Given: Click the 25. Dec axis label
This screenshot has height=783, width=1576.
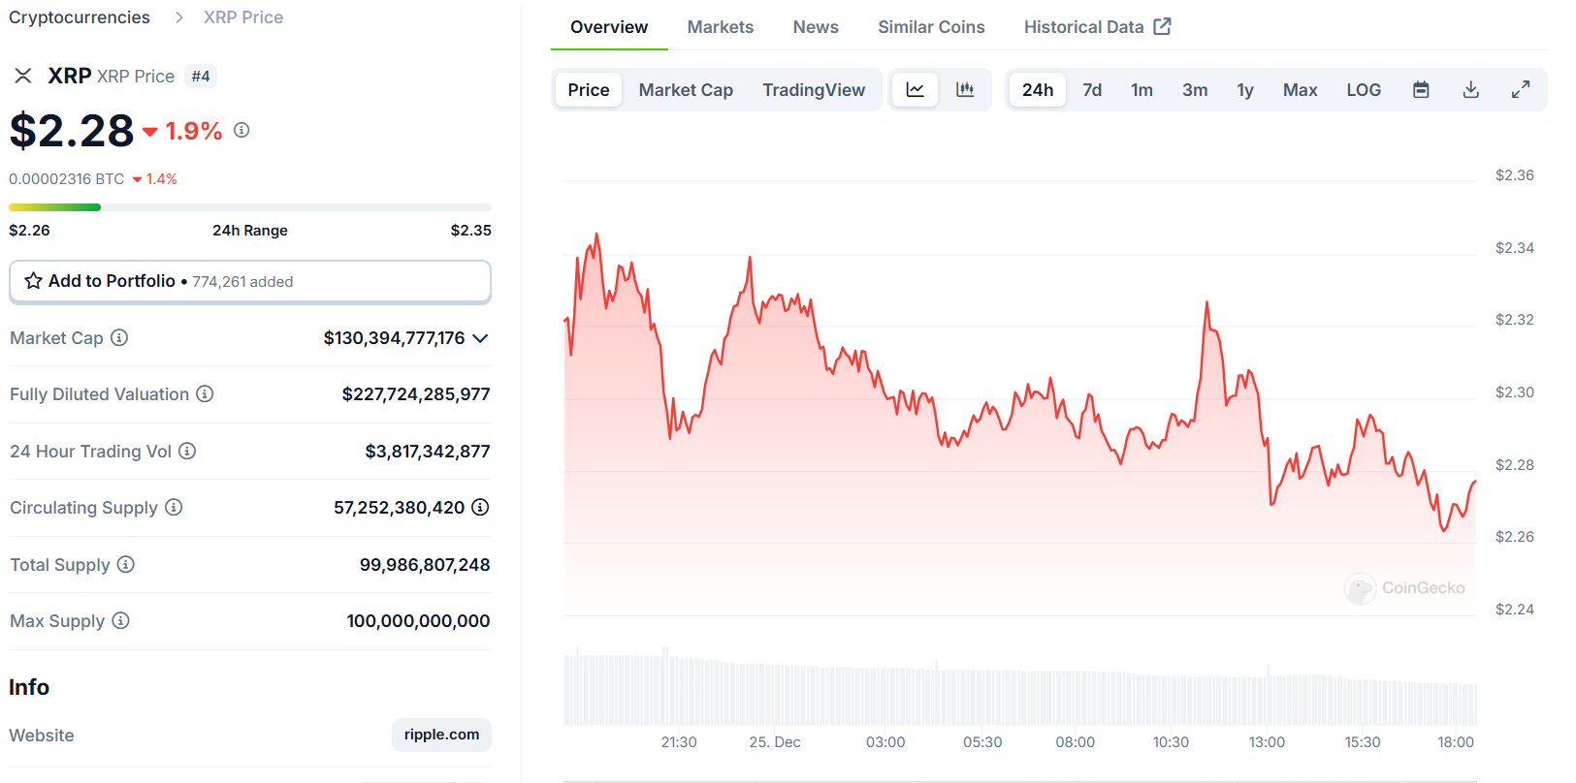Looking at the screenshot, I should (x=775, y=742).
